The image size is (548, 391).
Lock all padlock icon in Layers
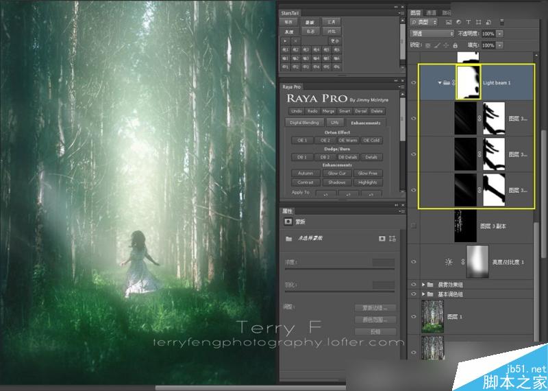pyautogui.click(x=455, y=45)
